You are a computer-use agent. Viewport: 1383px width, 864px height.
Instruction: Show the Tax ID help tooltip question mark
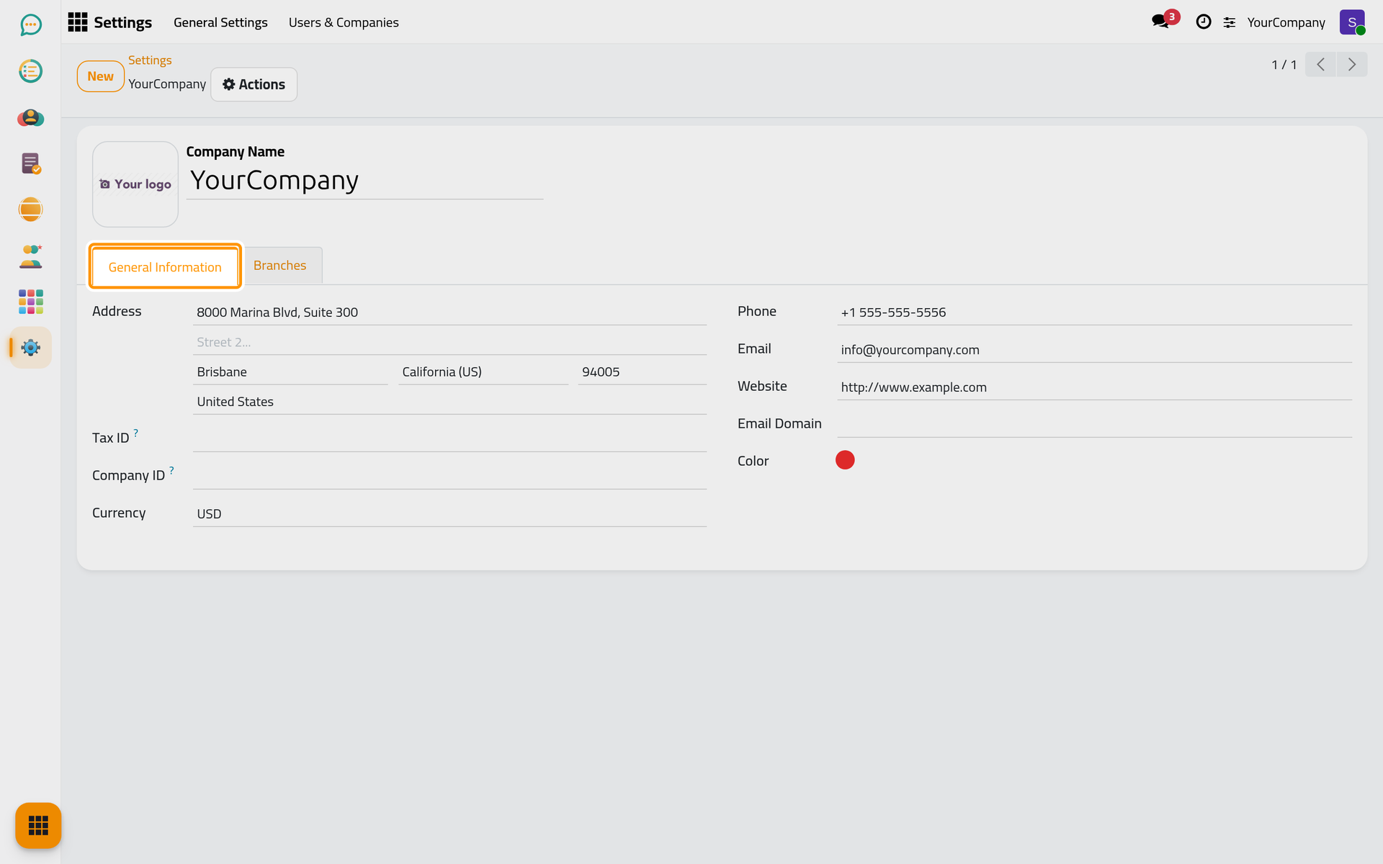pyautogui.click(x=135, y=433)
